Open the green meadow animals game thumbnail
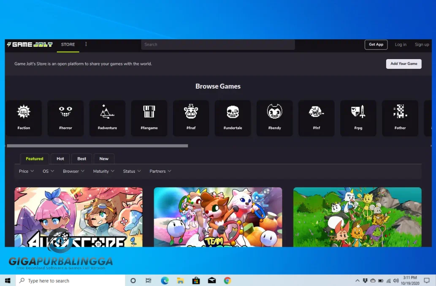The width and height of the screenshot is (436, 286). pyautogui.click(x=357, y=217)
